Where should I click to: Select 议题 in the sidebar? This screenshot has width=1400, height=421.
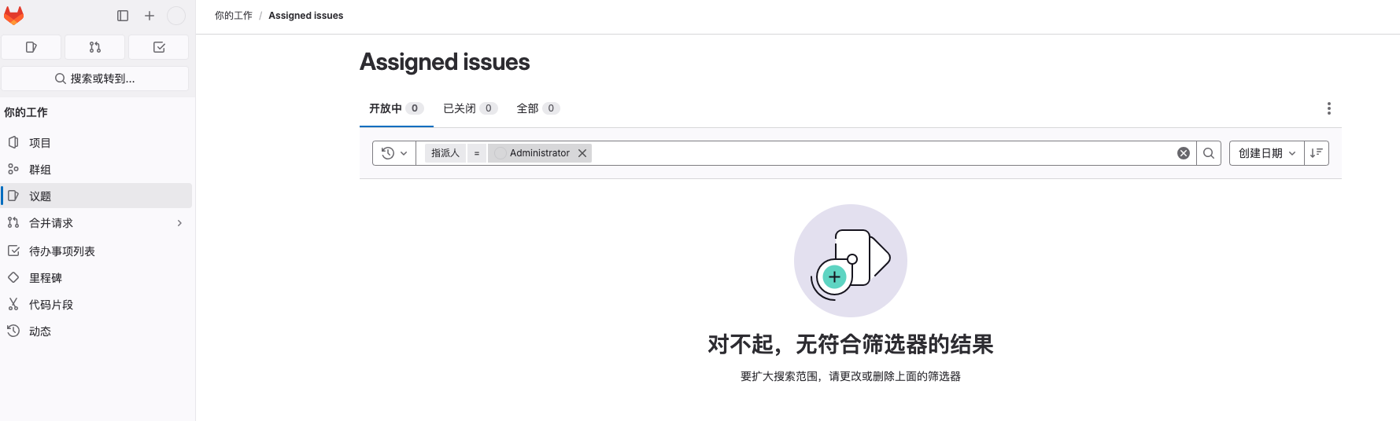click(x=97, y=196)
